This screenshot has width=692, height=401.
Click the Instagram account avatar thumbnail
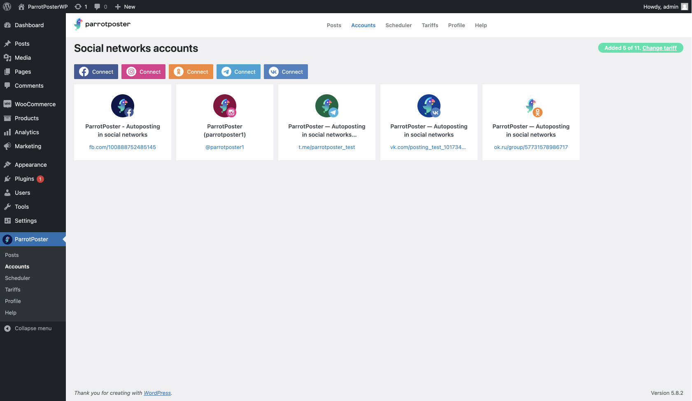click(225, 106)
